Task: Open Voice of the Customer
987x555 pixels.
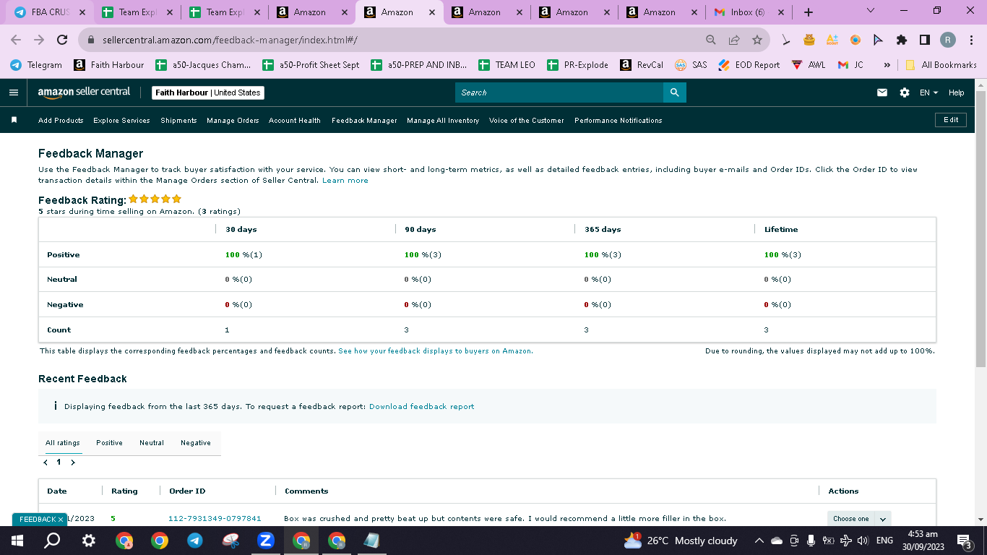Action: [527, 121]
